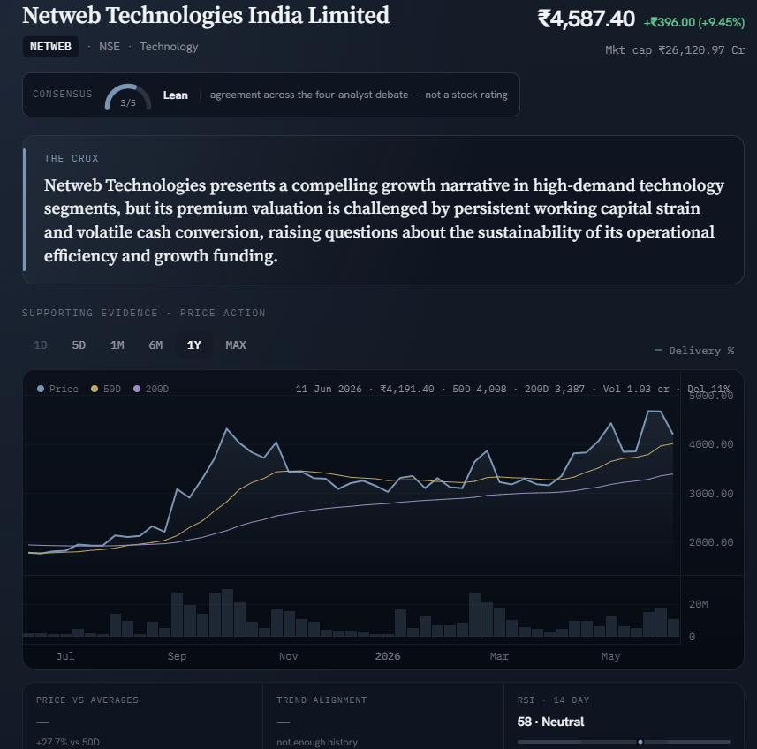Click the 20M volume axis label

[x=698, y=604]
